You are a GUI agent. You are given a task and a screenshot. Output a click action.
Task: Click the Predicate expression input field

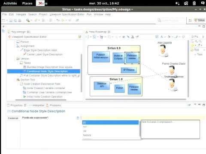143,118
